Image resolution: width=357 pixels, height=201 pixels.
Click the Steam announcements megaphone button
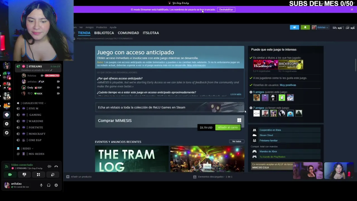point(294,27)
